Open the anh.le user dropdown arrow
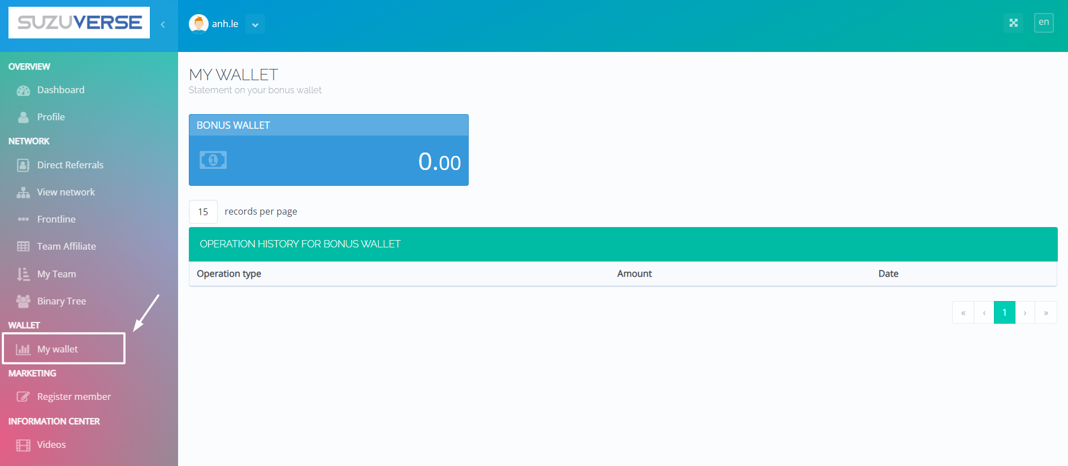 255,24
